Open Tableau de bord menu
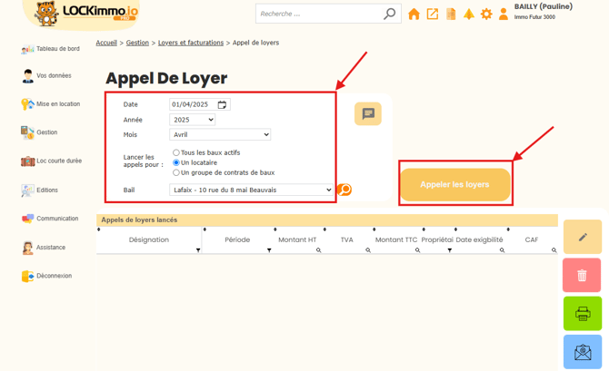Image resolution: width=609 pixels, height=371 pixels. tap(51, 49)
